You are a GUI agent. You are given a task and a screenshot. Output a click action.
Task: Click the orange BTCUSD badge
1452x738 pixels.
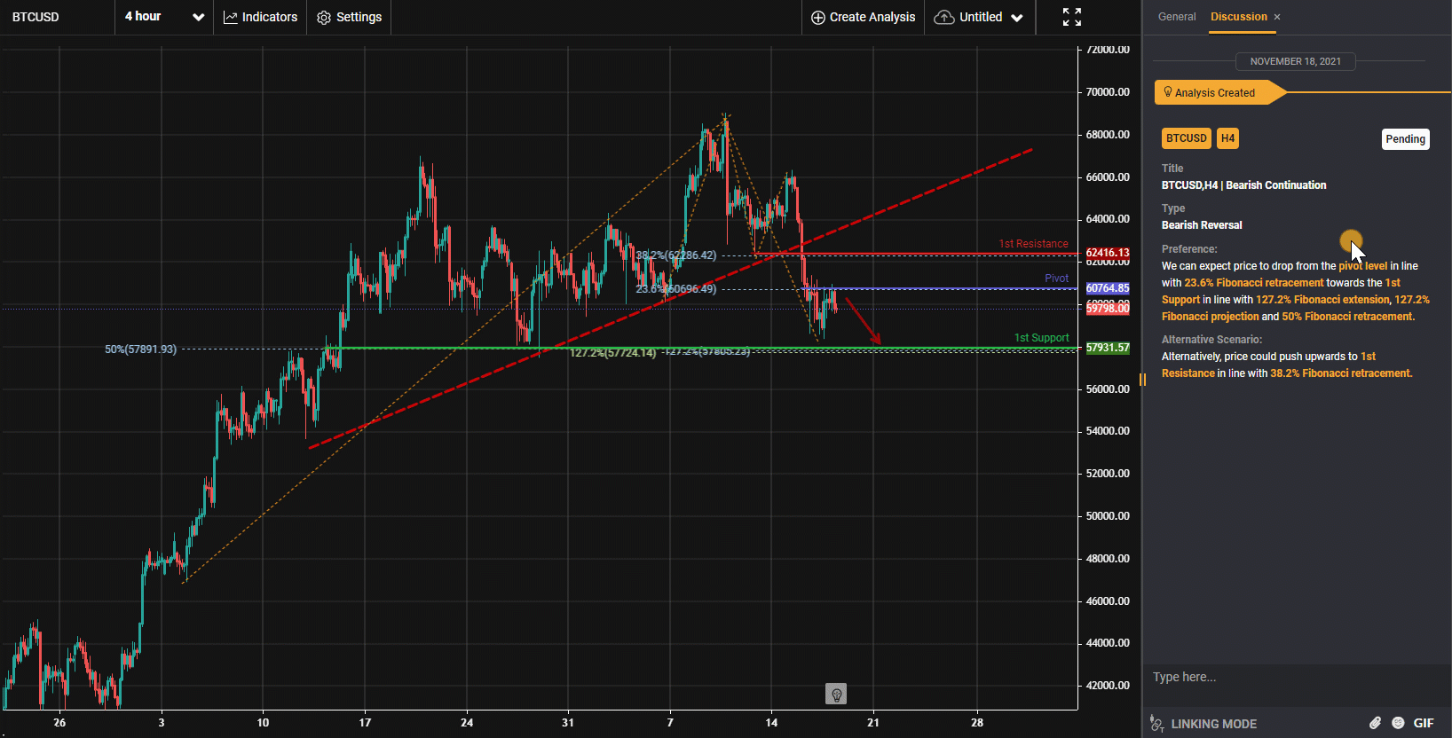point(1186,138)
